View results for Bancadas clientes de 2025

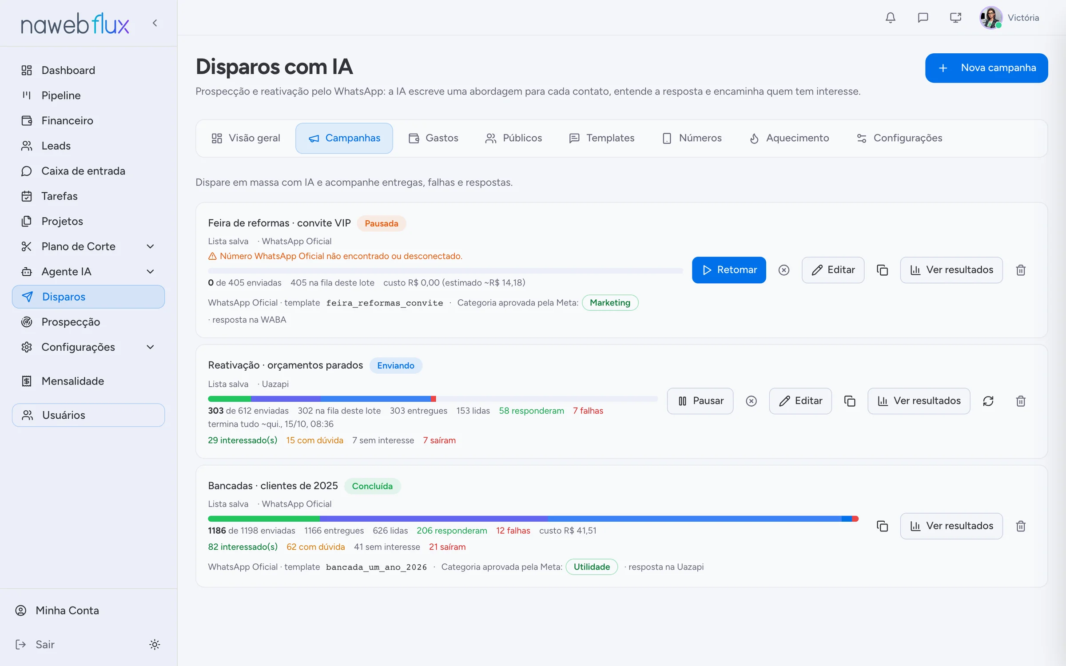tap(951, 526)
